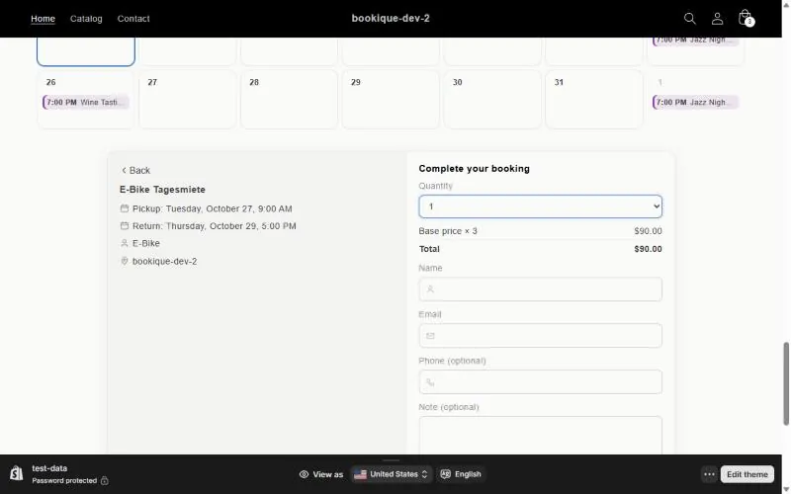Click the bookique-dev-2 store title

391,18
